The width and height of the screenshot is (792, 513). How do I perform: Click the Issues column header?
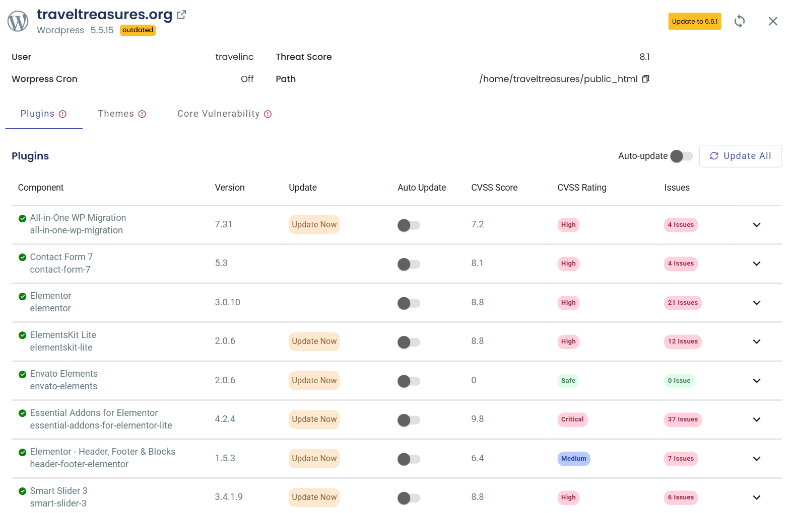tap(677, 188)
